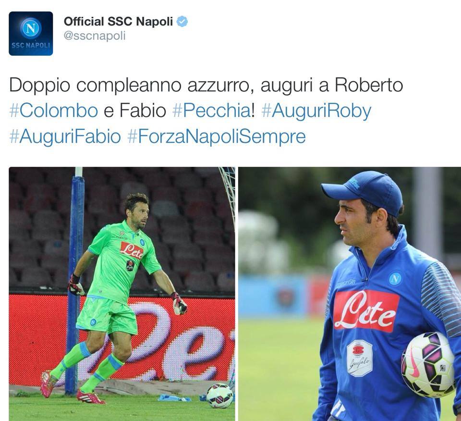Screen dimensions: 461x421
Task: Visit the @sscnapoli handle
Action: click(x=95, y=36)
